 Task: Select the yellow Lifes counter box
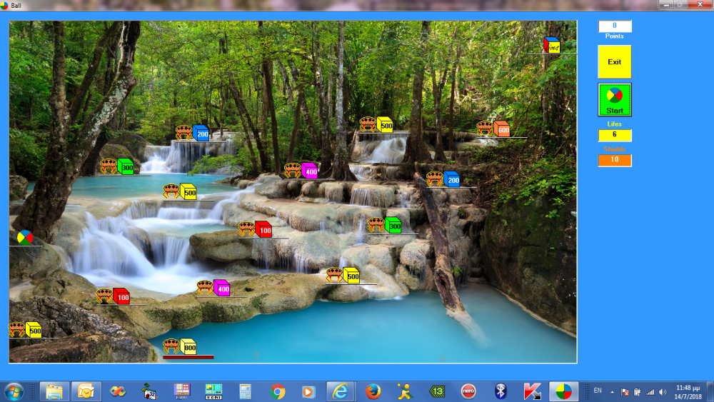pos(614,135)
